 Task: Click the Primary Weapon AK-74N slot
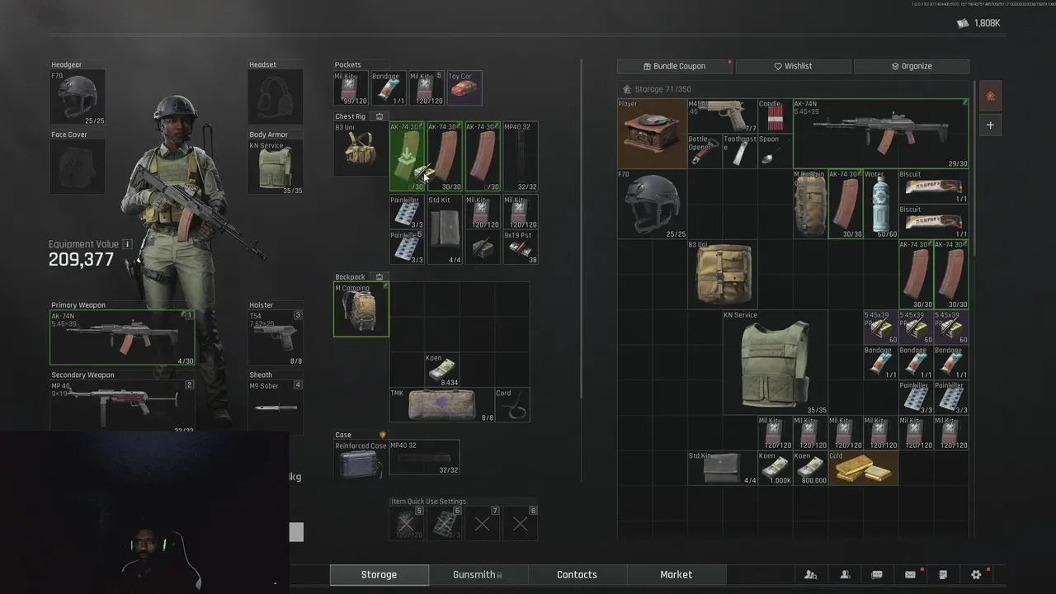click(x=122, y=337)
